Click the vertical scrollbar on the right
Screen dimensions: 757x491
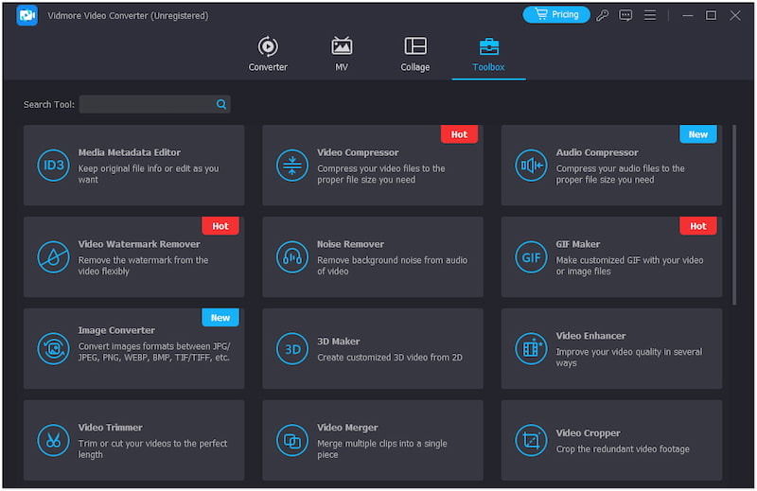[735, 214]
